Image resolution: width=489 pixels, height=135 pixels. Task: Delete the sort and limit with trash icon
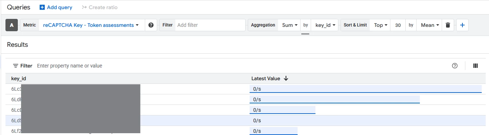tap(448, 25)
